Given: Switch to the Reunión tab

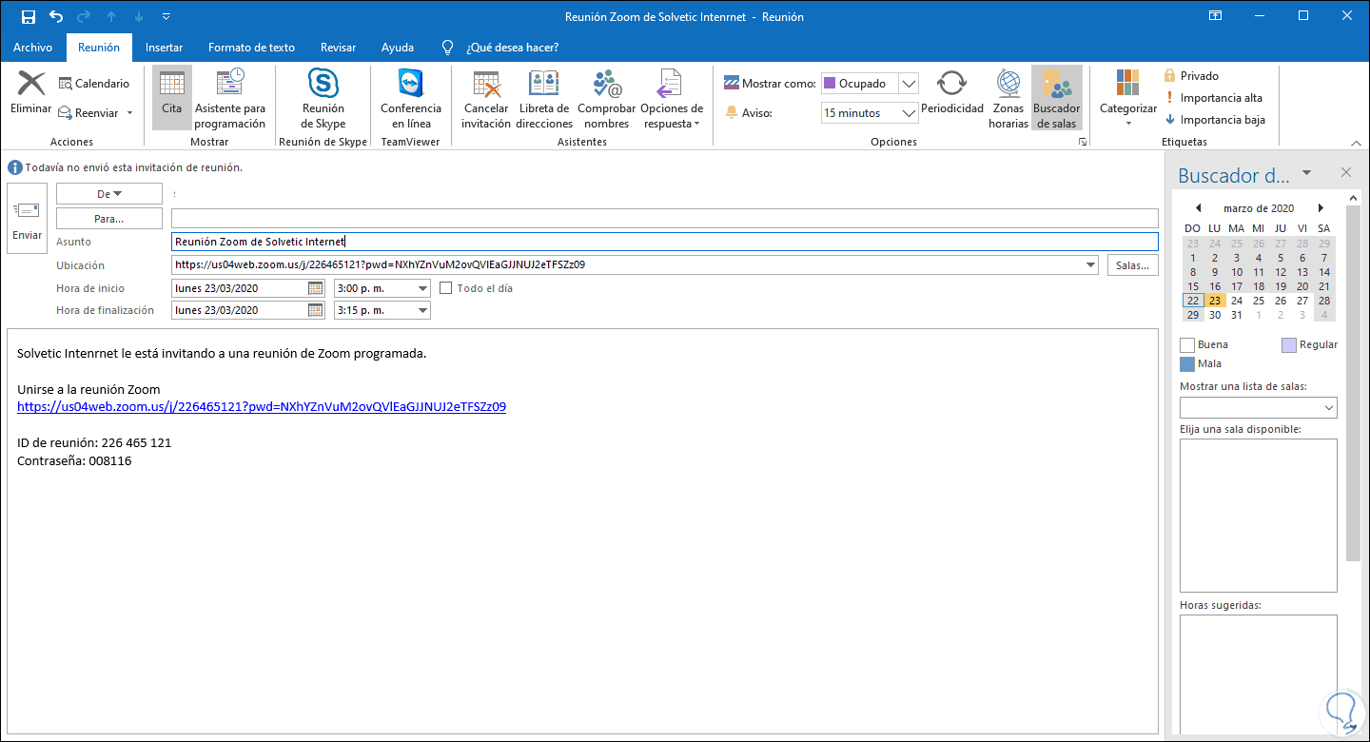Looking at the screenshot, I should pyautogui.click(x=99, y=48).
